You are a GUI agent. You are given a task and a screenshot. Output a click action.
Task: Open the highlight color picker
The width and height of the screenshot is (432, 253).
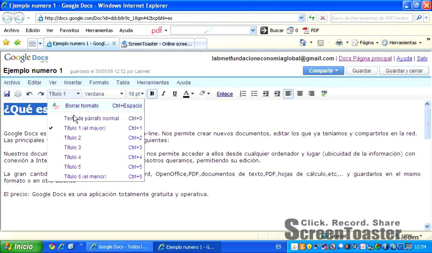[204, 93]
